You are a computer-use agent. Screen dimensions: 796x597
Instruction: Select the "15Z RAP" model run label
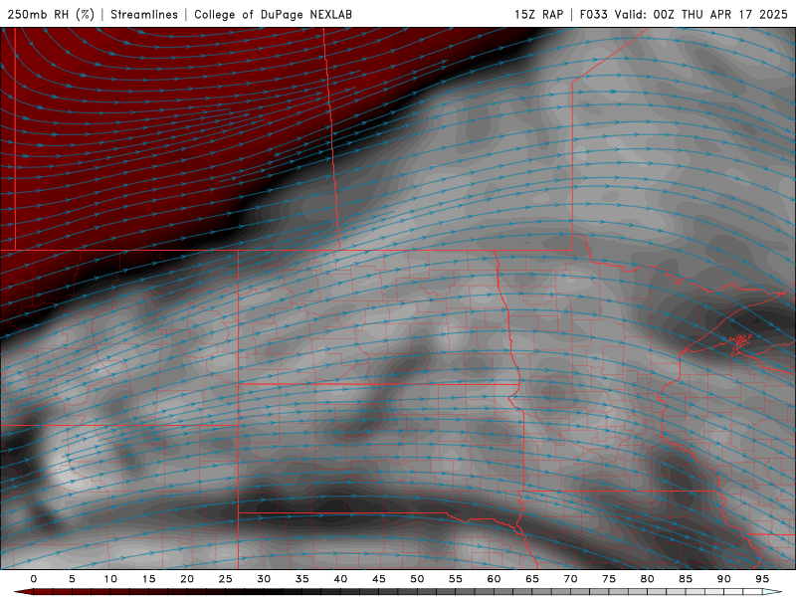pyautogui.click(x=538, y=14)
